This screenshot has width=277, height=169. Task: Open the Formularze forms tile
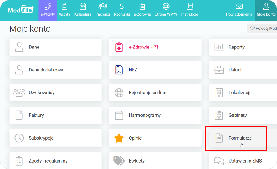tap(240, 138)
